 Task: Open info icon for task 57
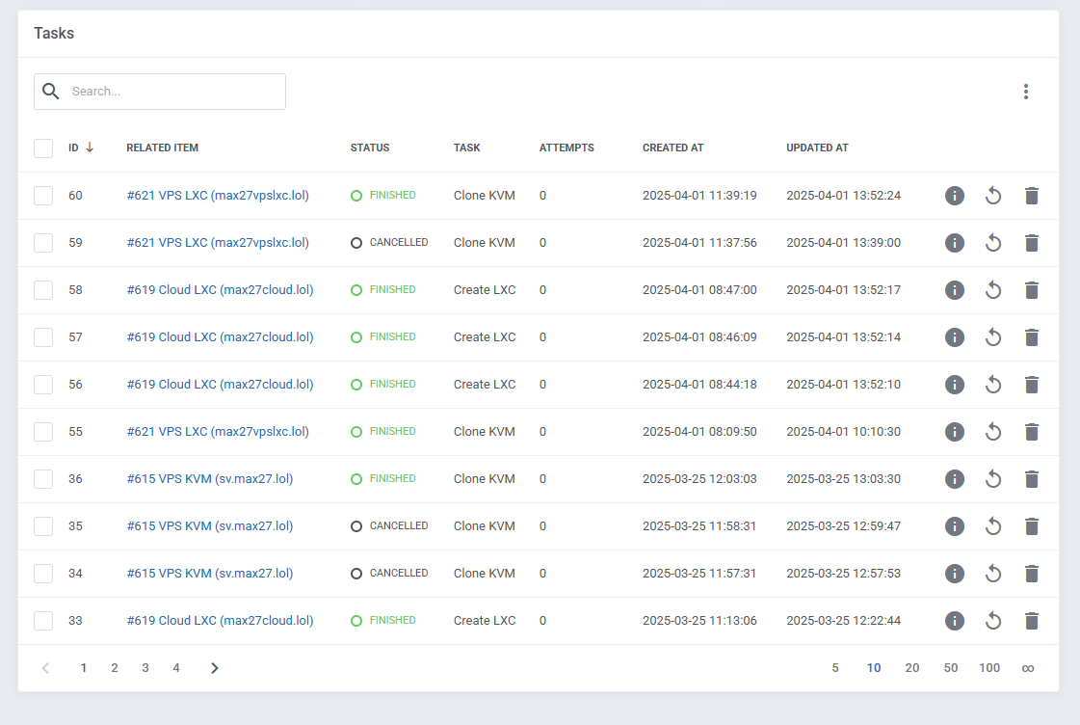[954, 337]
